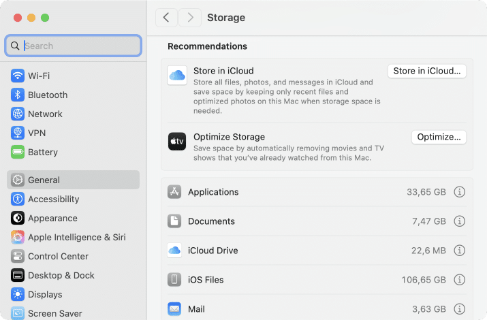The height and width of the screenshot is (320, 487).
Task: Click the Store in iCloud... button
Action: [427, 71]
